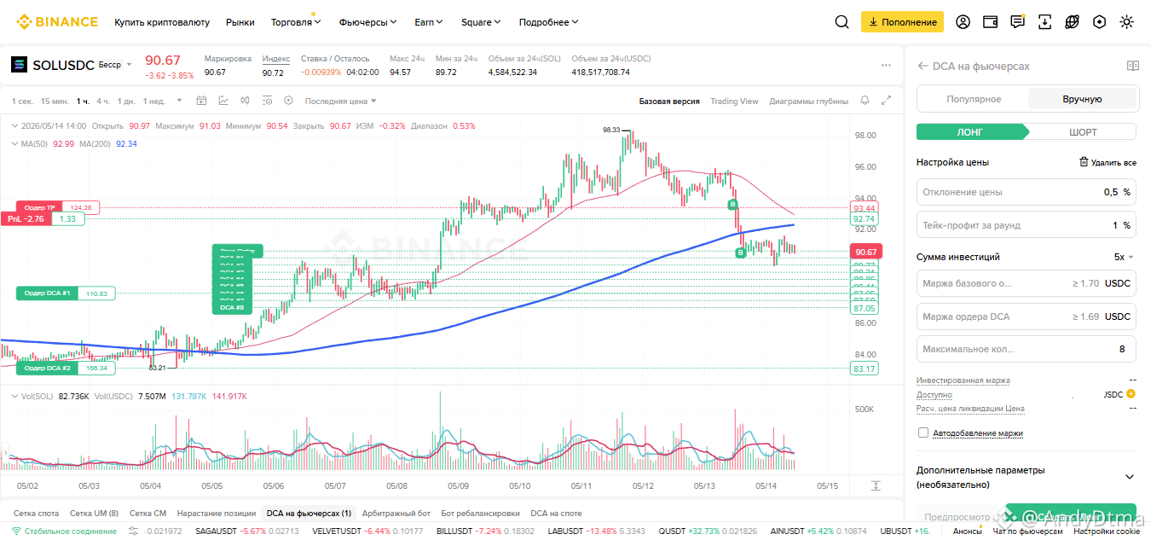Open the Бот ребалансировки tab
The image size is (1151, 540).
(x=481, y=514)
